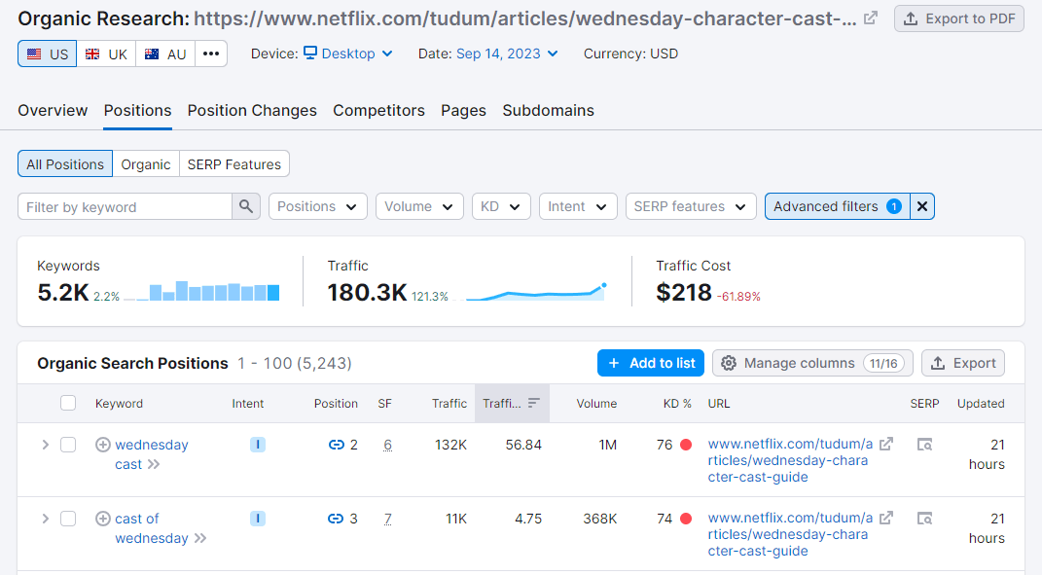Open the Device Desktop dropdown
Viewport: 1042px width, 575px height.
point(347,54)
